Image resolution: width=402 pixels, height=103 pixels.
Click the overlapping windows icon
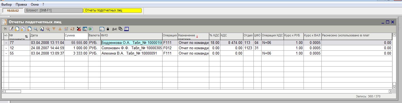click(120, 29)
